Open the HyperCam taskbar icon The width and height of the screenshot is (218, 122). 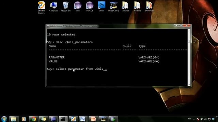pyautogui.click(x=103, y=119)
